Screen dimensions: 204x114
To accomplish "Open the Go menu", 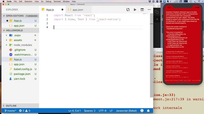I will (x=42, y=1).
